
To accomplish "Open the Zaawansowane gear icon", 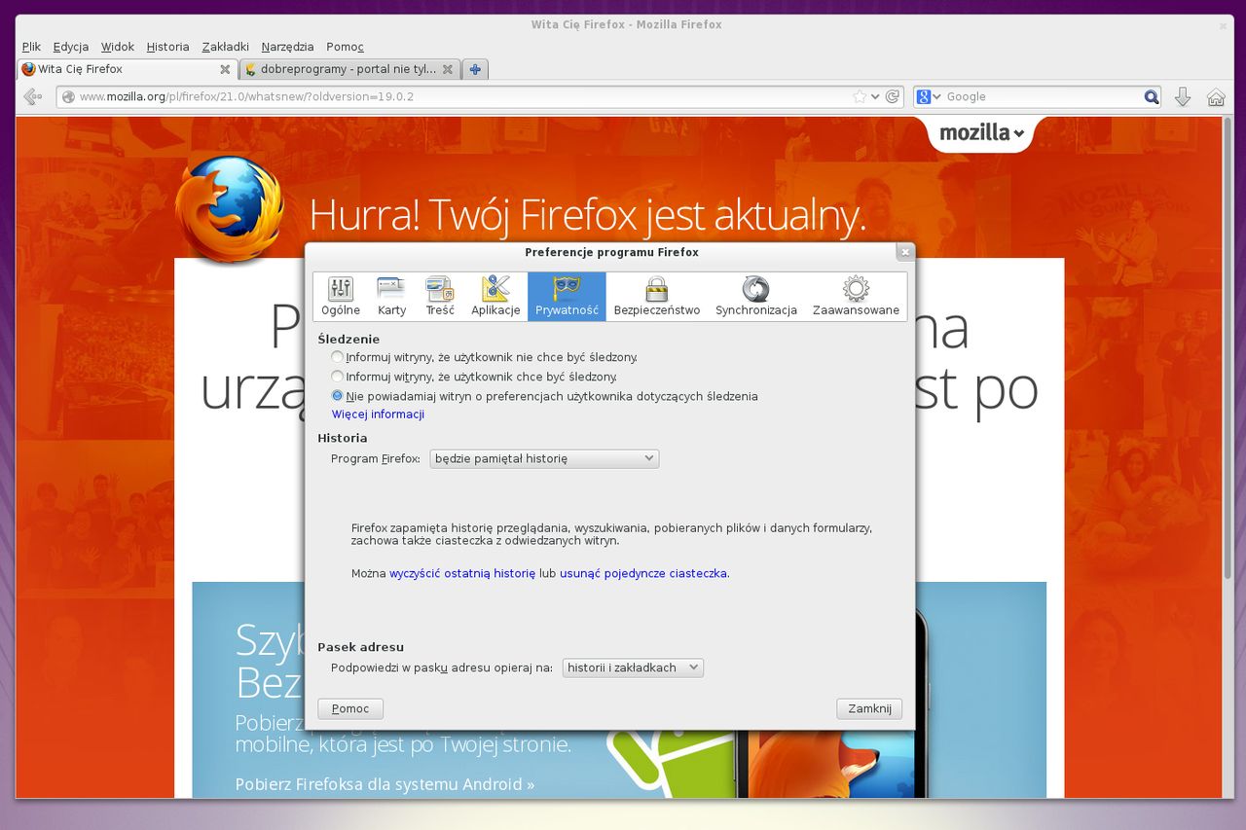I will [x=856, y=289].
